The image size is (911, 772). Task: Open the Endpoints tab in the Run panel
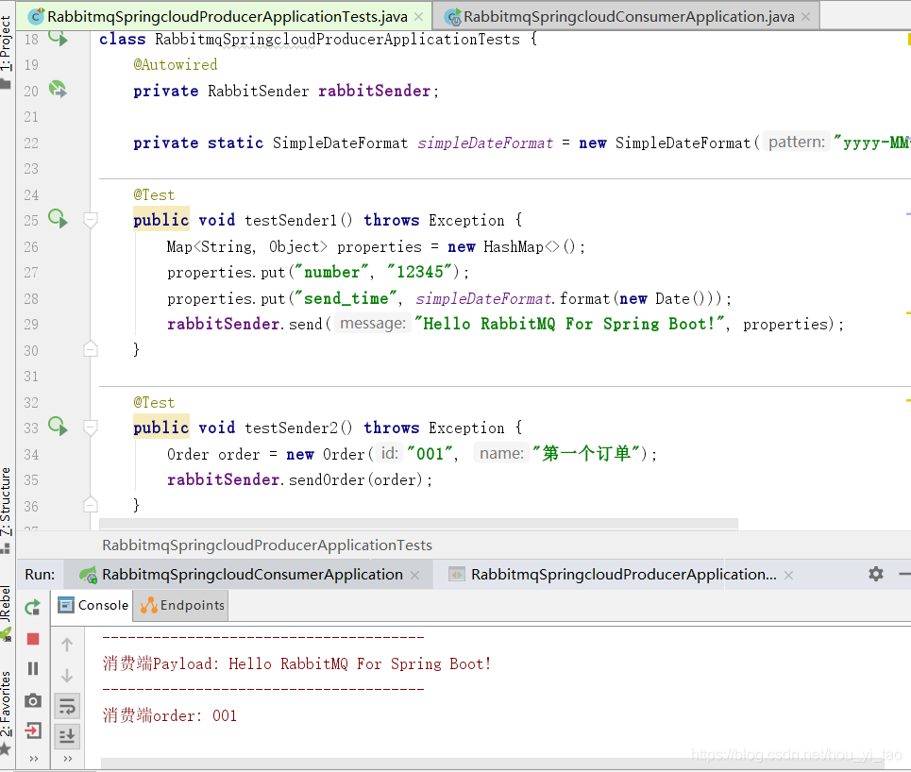pyautogui.click(x=181, y=605)
